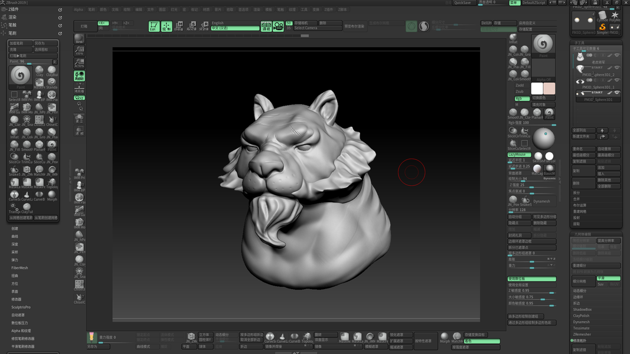The width and height of the screenshot is (630, 354).
Task: Expand the FiberMesh section
Action: coord(19,268)
